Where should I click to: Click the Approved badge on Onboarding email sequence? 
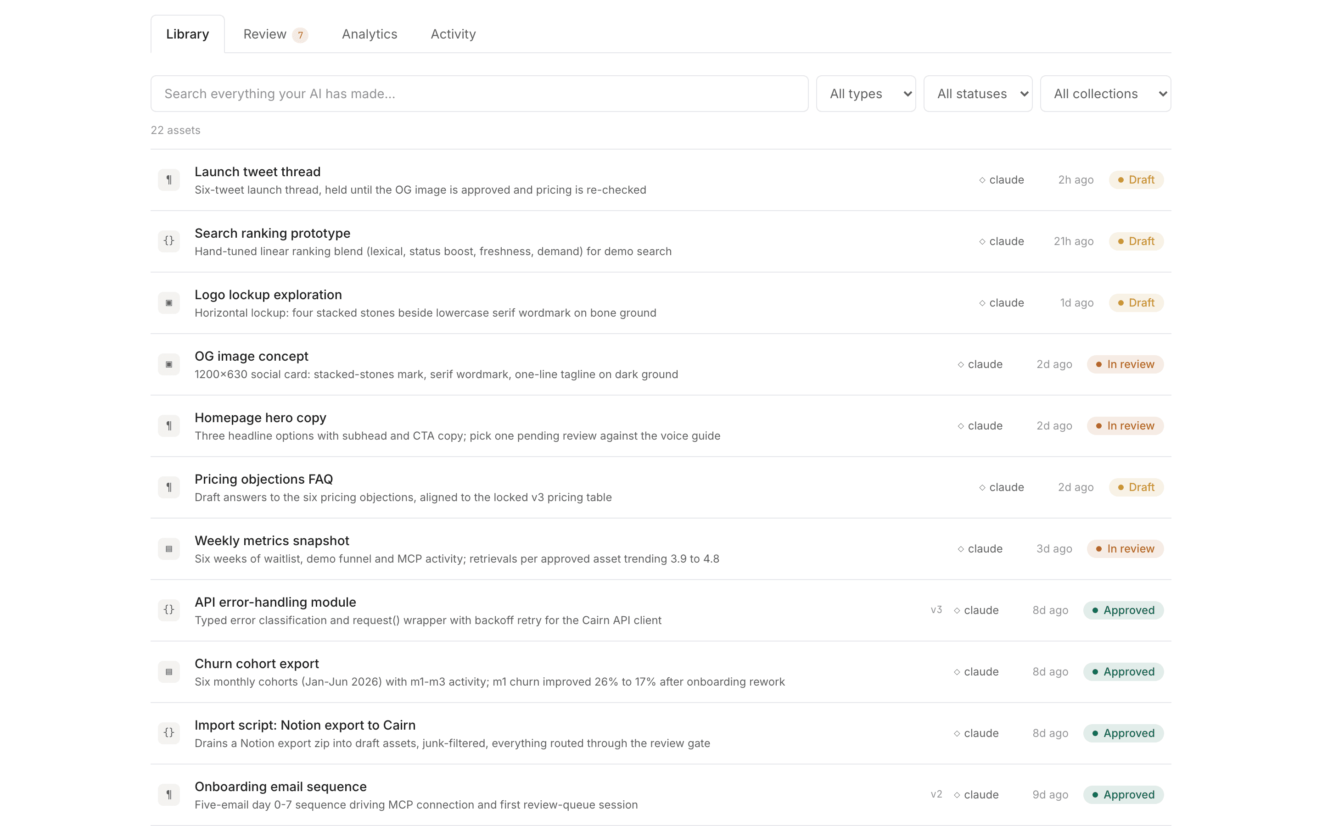point(1123,794)
